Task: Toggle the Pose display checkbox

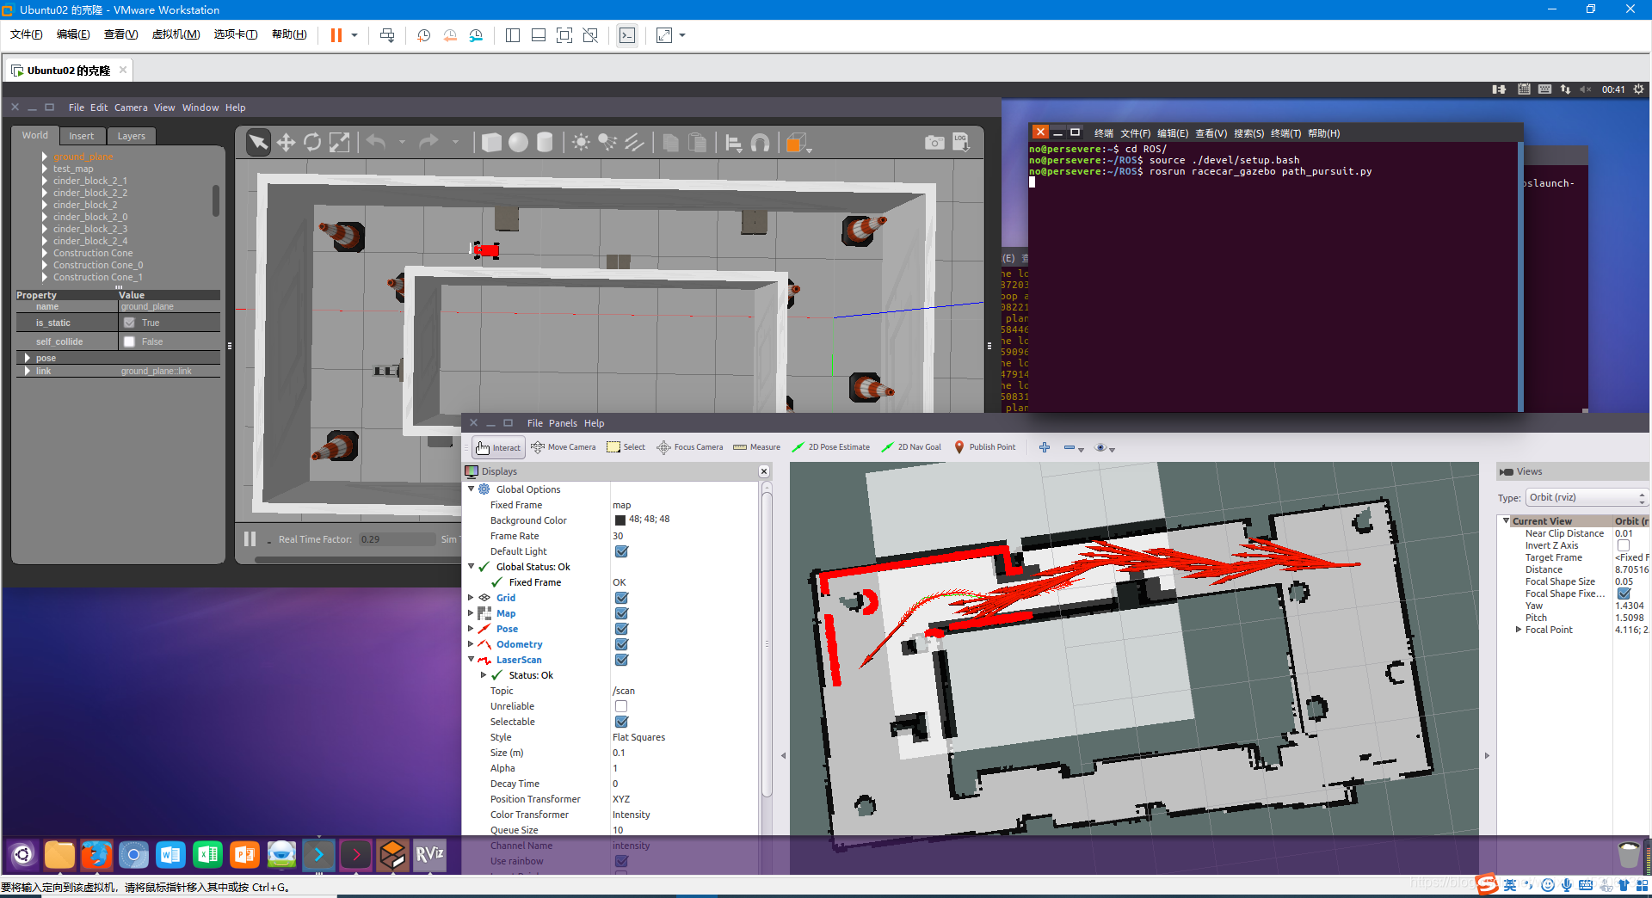Action: click(x=621, y=629)
